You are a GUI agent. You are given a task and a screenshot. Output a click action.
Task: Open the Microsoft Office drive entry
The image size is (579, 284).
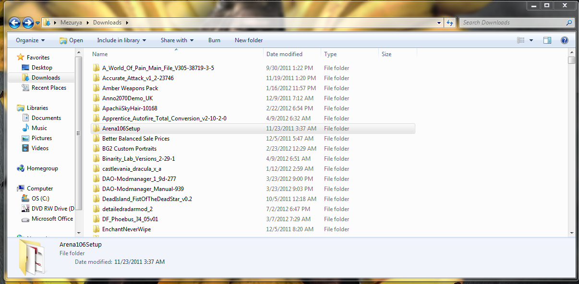52,219
